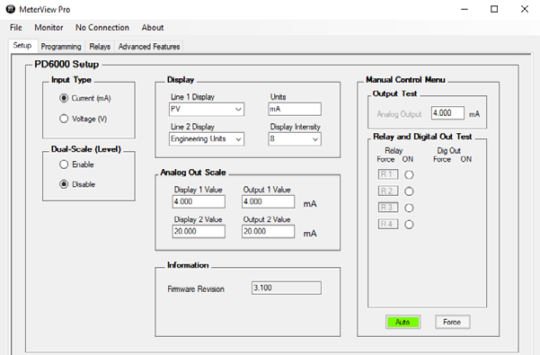Click the PD6000 Setup group title

(x=66, y=65)
